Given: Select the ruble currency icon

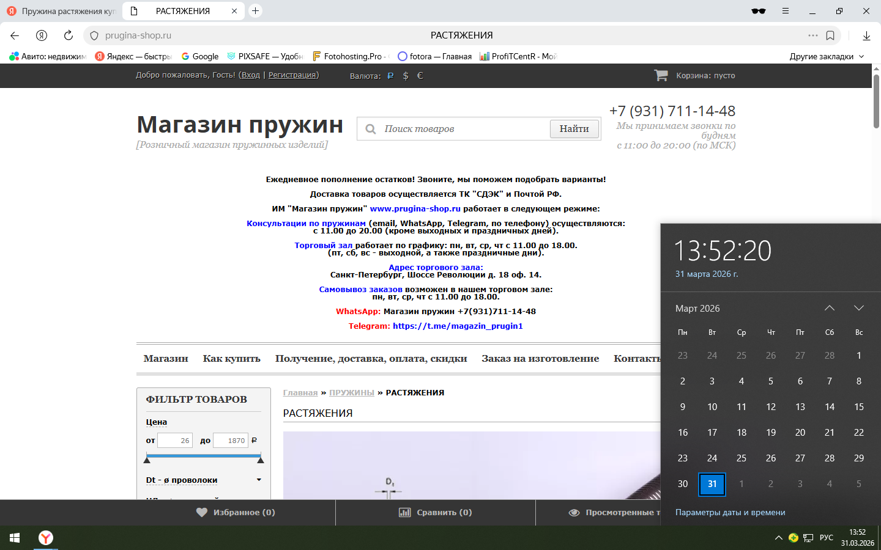Looking at the screenshot, I should click(x=390, y=76).
